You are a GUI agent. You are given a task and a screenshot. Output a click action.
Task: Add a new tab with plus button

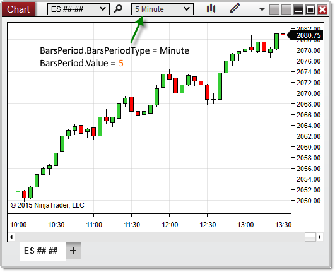pyautogui.click(x=73, y=251)
